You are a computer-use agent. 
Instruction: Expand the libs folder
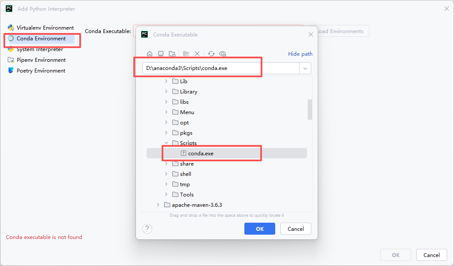(166, 102)
